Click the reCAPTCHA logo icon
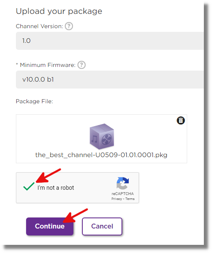This screenshot has width=212, height=253. point(123,183)
